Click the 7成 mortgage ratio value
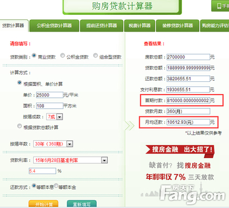The width and height of the screenshot is (229, 208). click(x=52, y=117)
